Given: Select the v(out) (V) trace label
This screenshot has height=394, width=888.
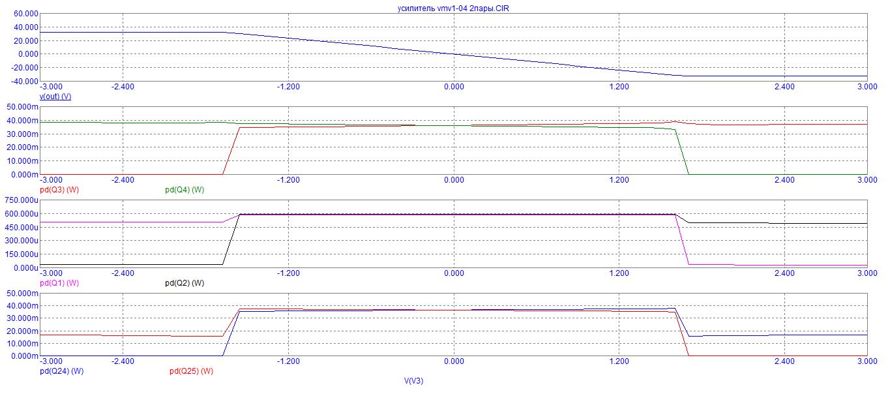Looking at the screenshot, I should tap(55, 97).
